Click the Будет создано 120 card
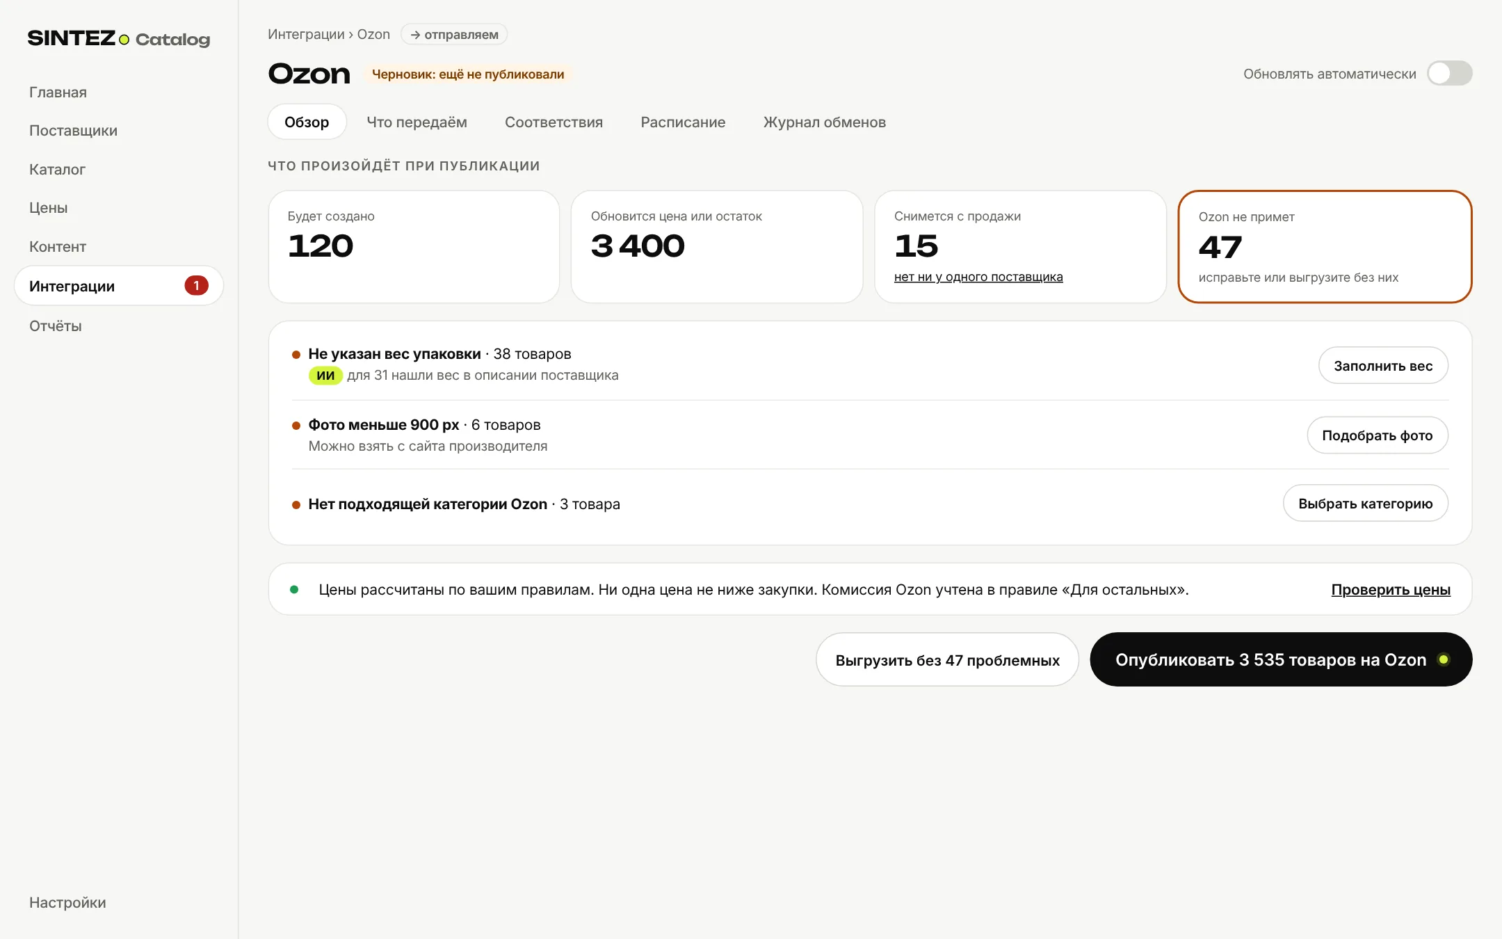Screen dimensions: 1502x939 tap(414, 247)
